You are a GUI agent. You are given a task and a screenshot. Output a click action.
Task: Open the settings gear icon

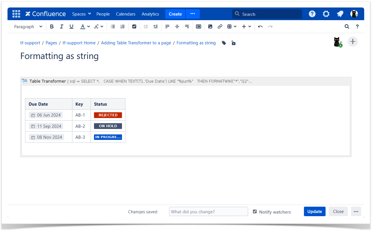pos(326,14)
